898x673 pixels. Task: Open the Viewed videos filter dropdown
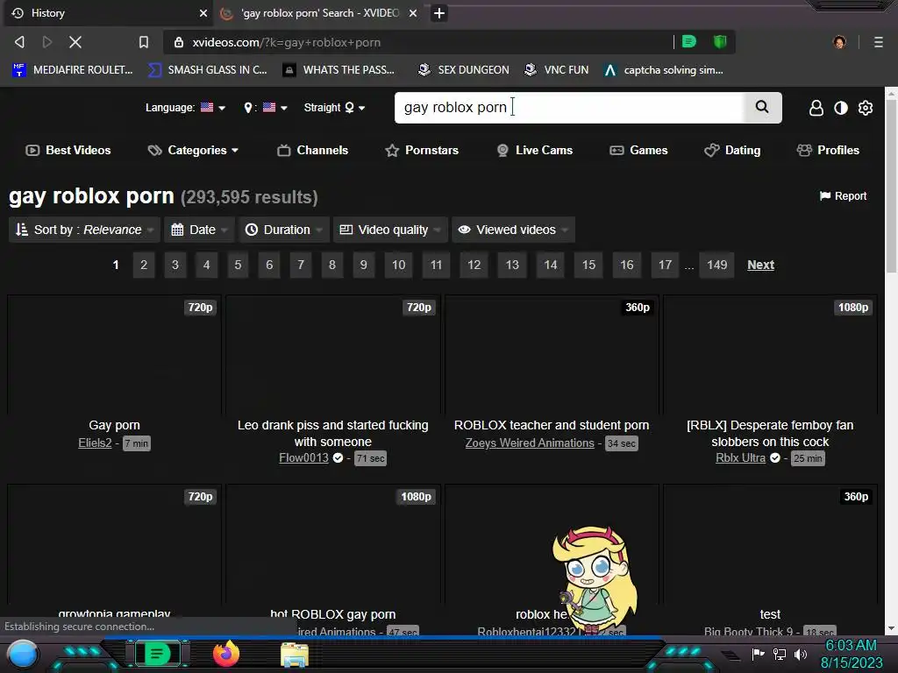(513, 230)
